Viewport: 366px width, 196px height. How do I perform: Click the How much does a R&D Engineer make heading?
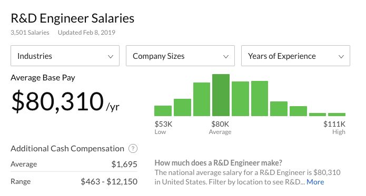click(218, 163)
